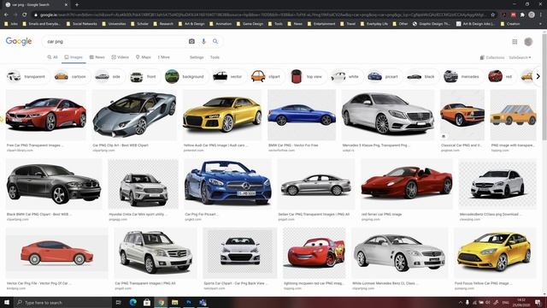
Task: Open Chrome profile icon in toolbar
Action: [x=532, y=15]
